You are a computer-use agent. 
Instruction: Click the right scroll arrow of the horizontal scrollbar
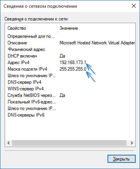coord(131,143)
